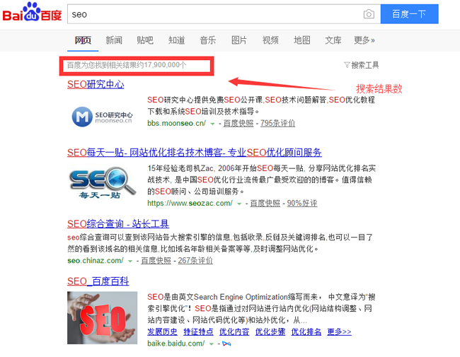The height and width of the screenshot is (357, 460).
Task: Expand dropdown arrow beside bbs.moonseo.cn
Action: pos(212,124)
